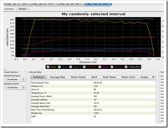Viewport: 168px width, 128px height.
Task: Close the Ray: Jan 28, 2011 tab
Action: [x=83, y=4]
